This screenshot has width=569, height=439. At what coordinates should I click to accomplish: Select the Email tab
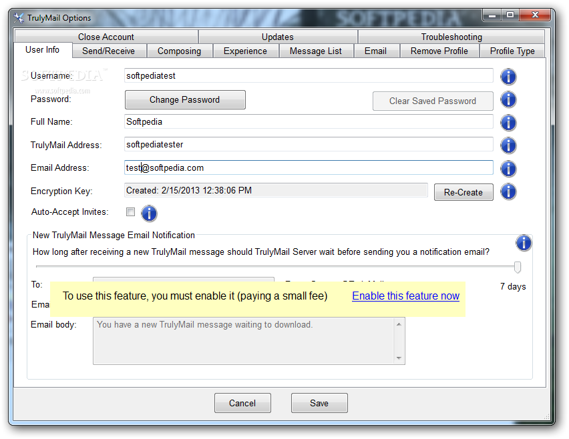[375, 51]
